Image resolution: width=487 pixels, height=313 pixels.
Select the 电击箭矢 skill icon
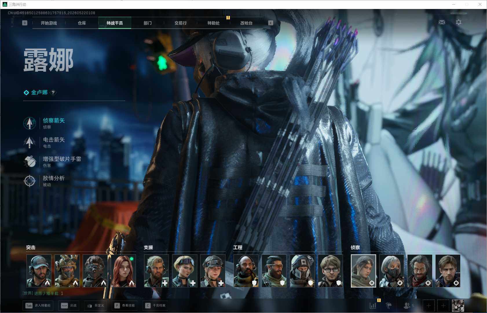point(30,142)
